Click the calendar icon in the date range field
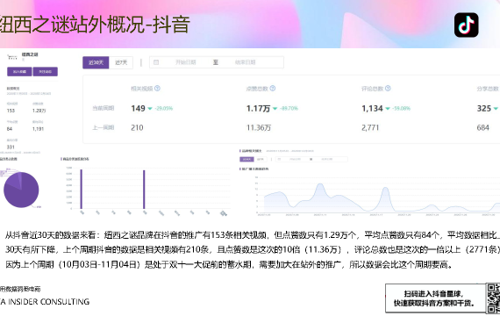 tap(156, 62)
